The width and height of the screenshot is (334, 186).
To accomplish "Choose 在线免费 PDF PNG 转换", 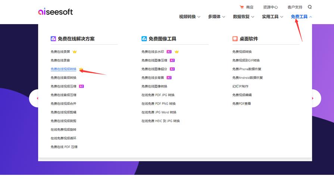I will click(x=159, y=104).
